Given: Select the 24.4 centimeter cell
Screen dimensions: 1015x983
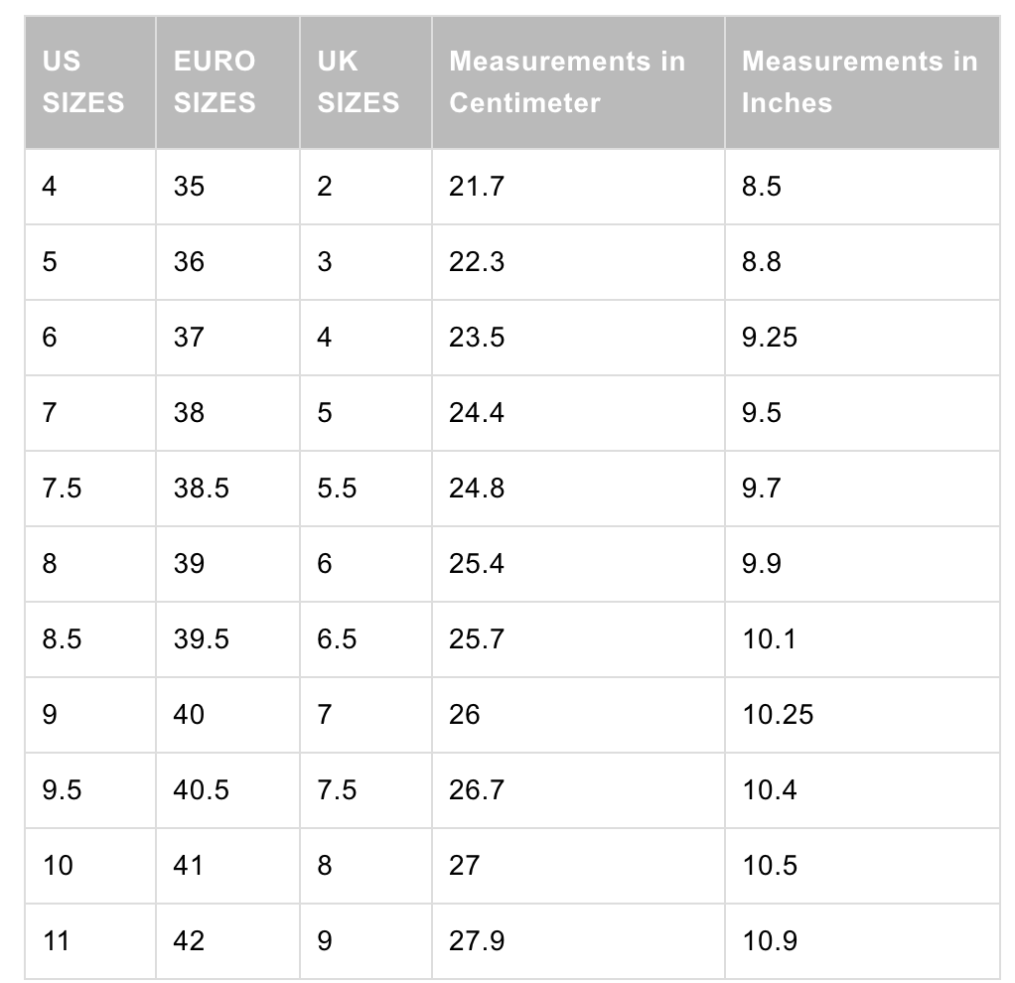Looking at the screenshot, I should pyautogui.click(x=477, y=413).
